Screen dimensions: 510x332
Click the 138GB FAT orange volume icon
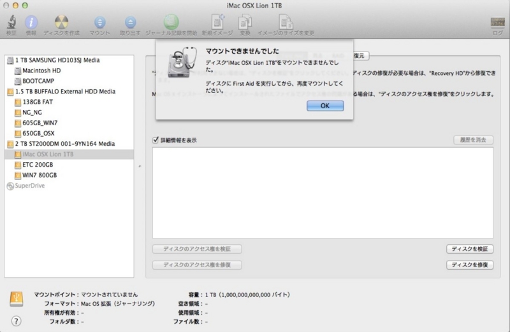[x=18, y=102]
